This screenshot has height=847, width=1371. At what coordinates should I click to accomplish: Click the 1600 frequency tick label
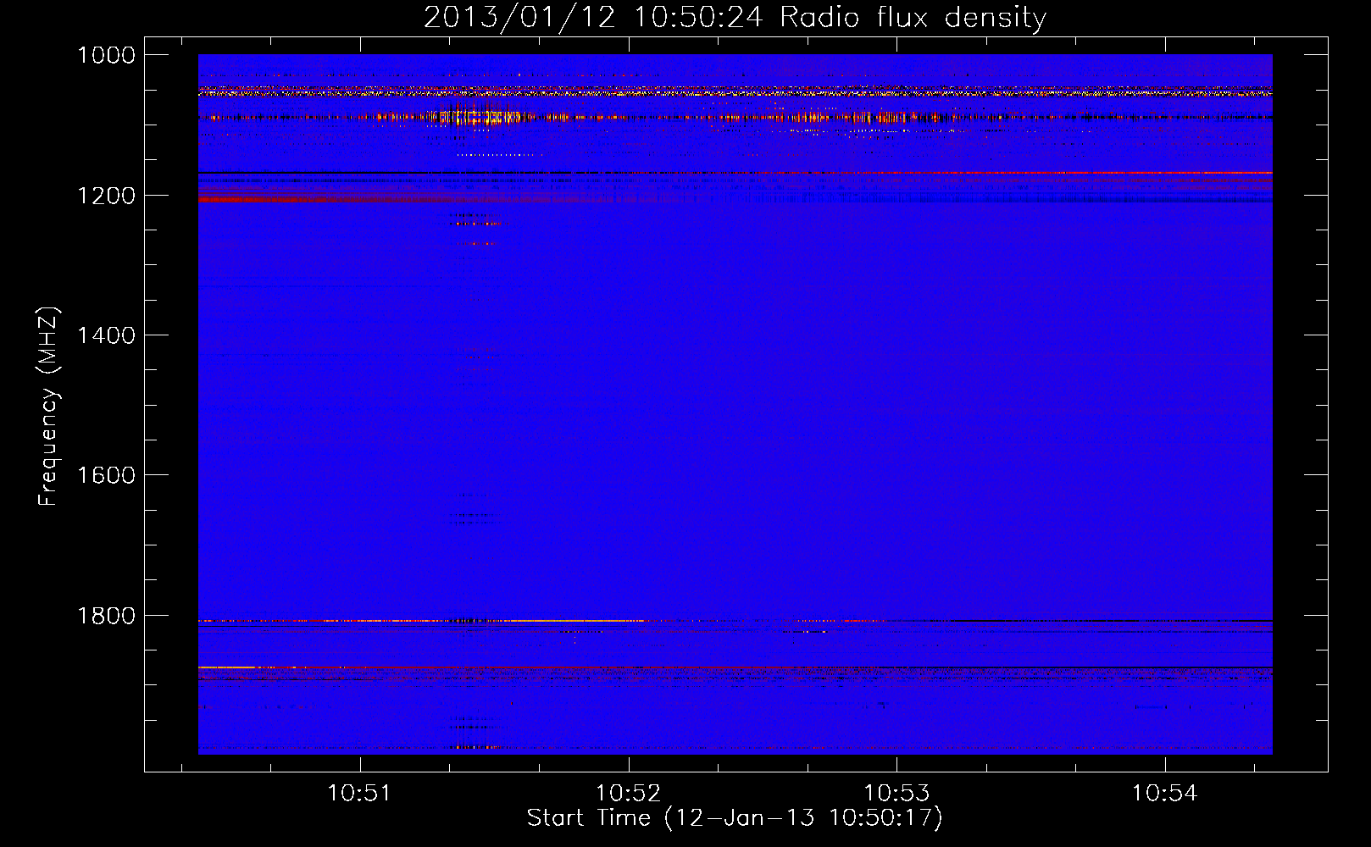(x=107, y=475)
